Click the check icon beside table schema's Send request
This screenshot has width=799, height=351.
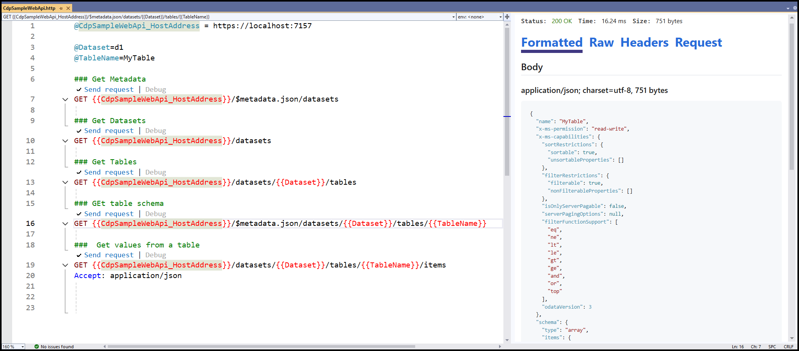point(79,214)
